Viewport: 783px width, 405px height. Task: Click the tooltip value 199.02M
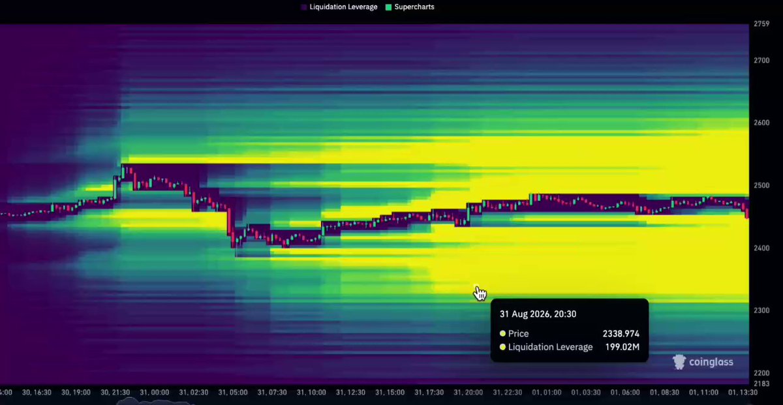coord(621,347)
